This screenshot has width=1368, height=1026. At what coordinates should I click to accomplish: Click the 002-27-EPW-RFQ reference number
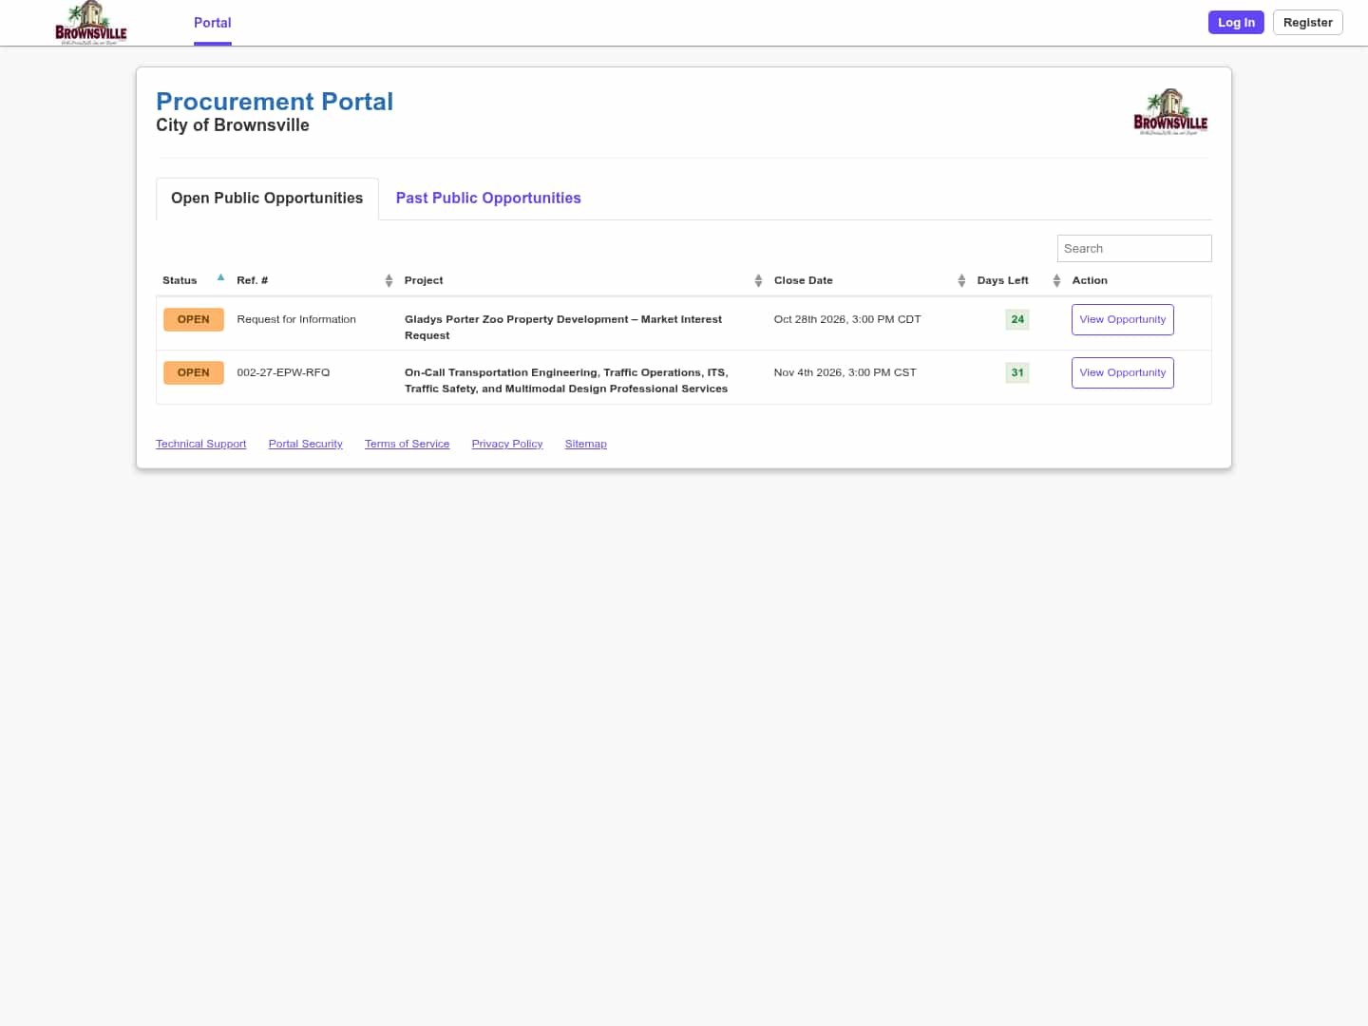(283, 372)
